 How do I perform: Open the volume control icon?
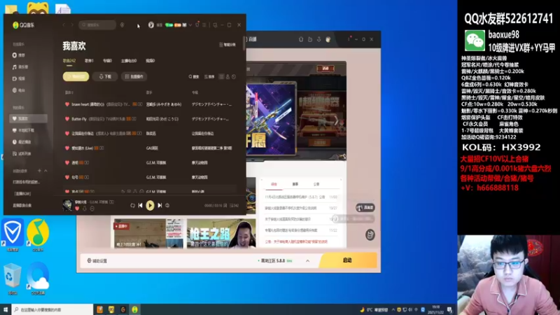tap(167, 205)
